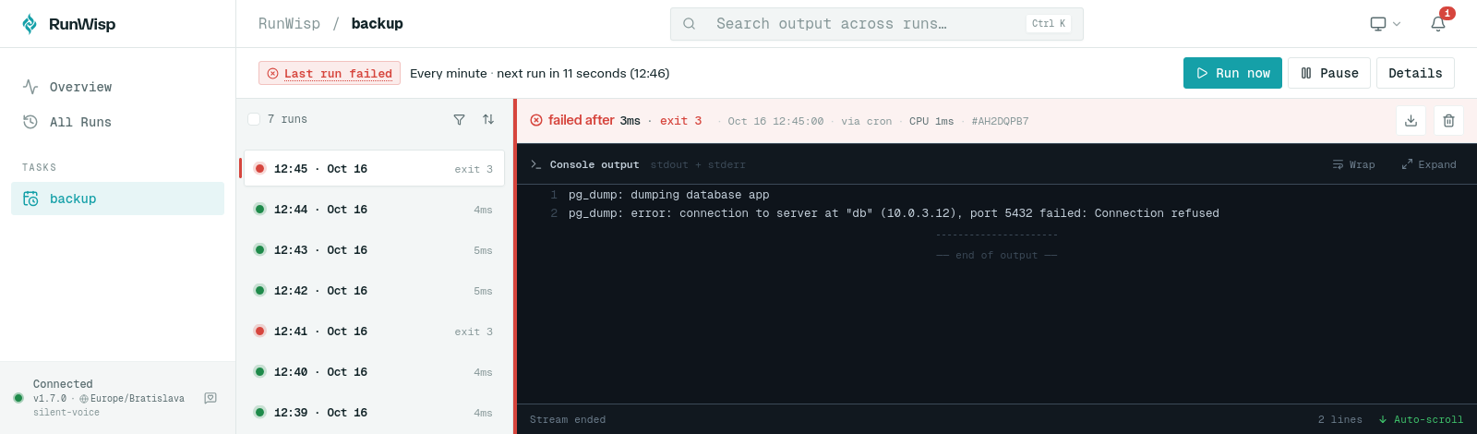Screen dimensions: 1477x434
Task: Click the Run now button
Action: (x=1232, y=73)
